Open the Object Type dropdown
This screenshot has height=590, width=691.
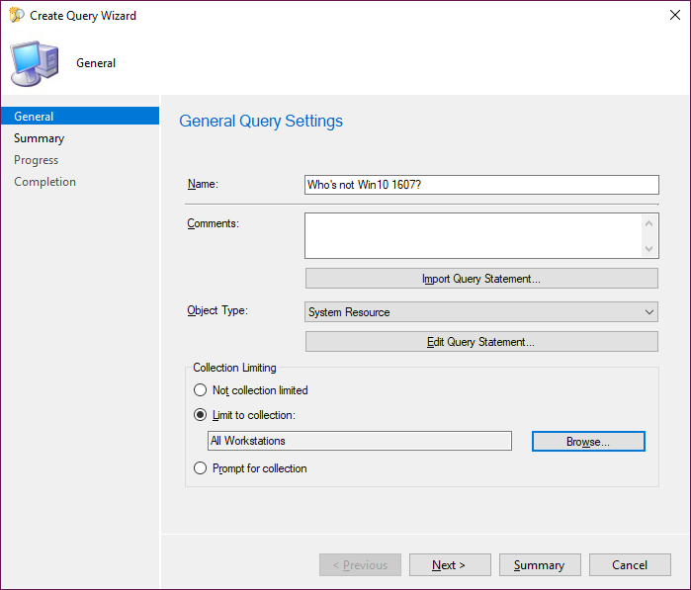(x=480, y=312)
